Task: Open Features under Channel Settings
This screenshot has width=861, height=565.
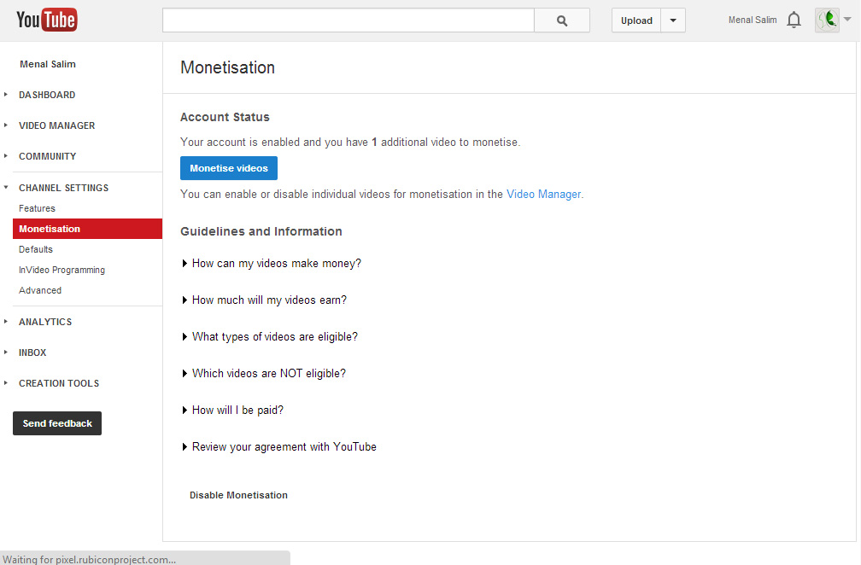Action: [x=37, y=208]
